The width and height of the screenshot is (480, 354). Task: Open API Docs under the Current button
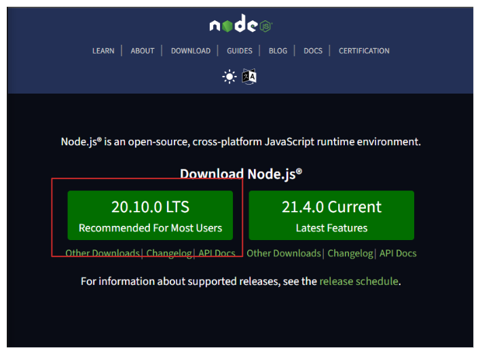point(398,253)
